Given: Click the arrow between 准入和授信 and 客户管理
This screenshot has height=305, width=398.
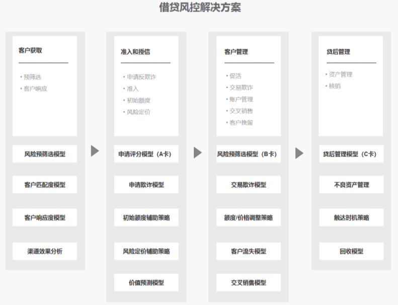Looking at the screenshot, I should [x=198, y=152].
